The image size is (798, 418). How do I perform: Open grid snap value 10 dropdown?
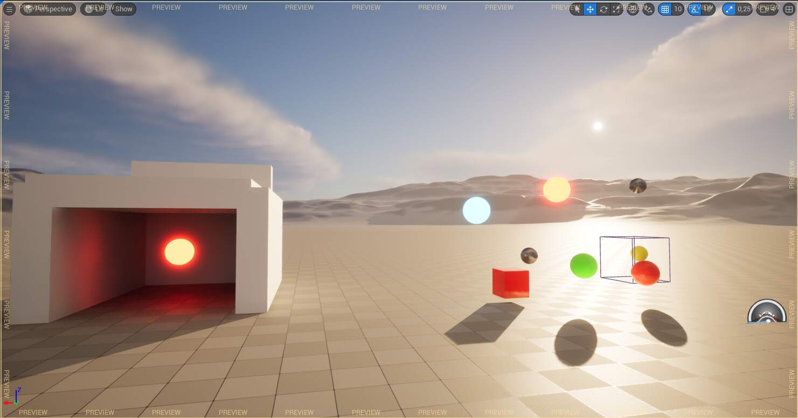coord(678,9)
